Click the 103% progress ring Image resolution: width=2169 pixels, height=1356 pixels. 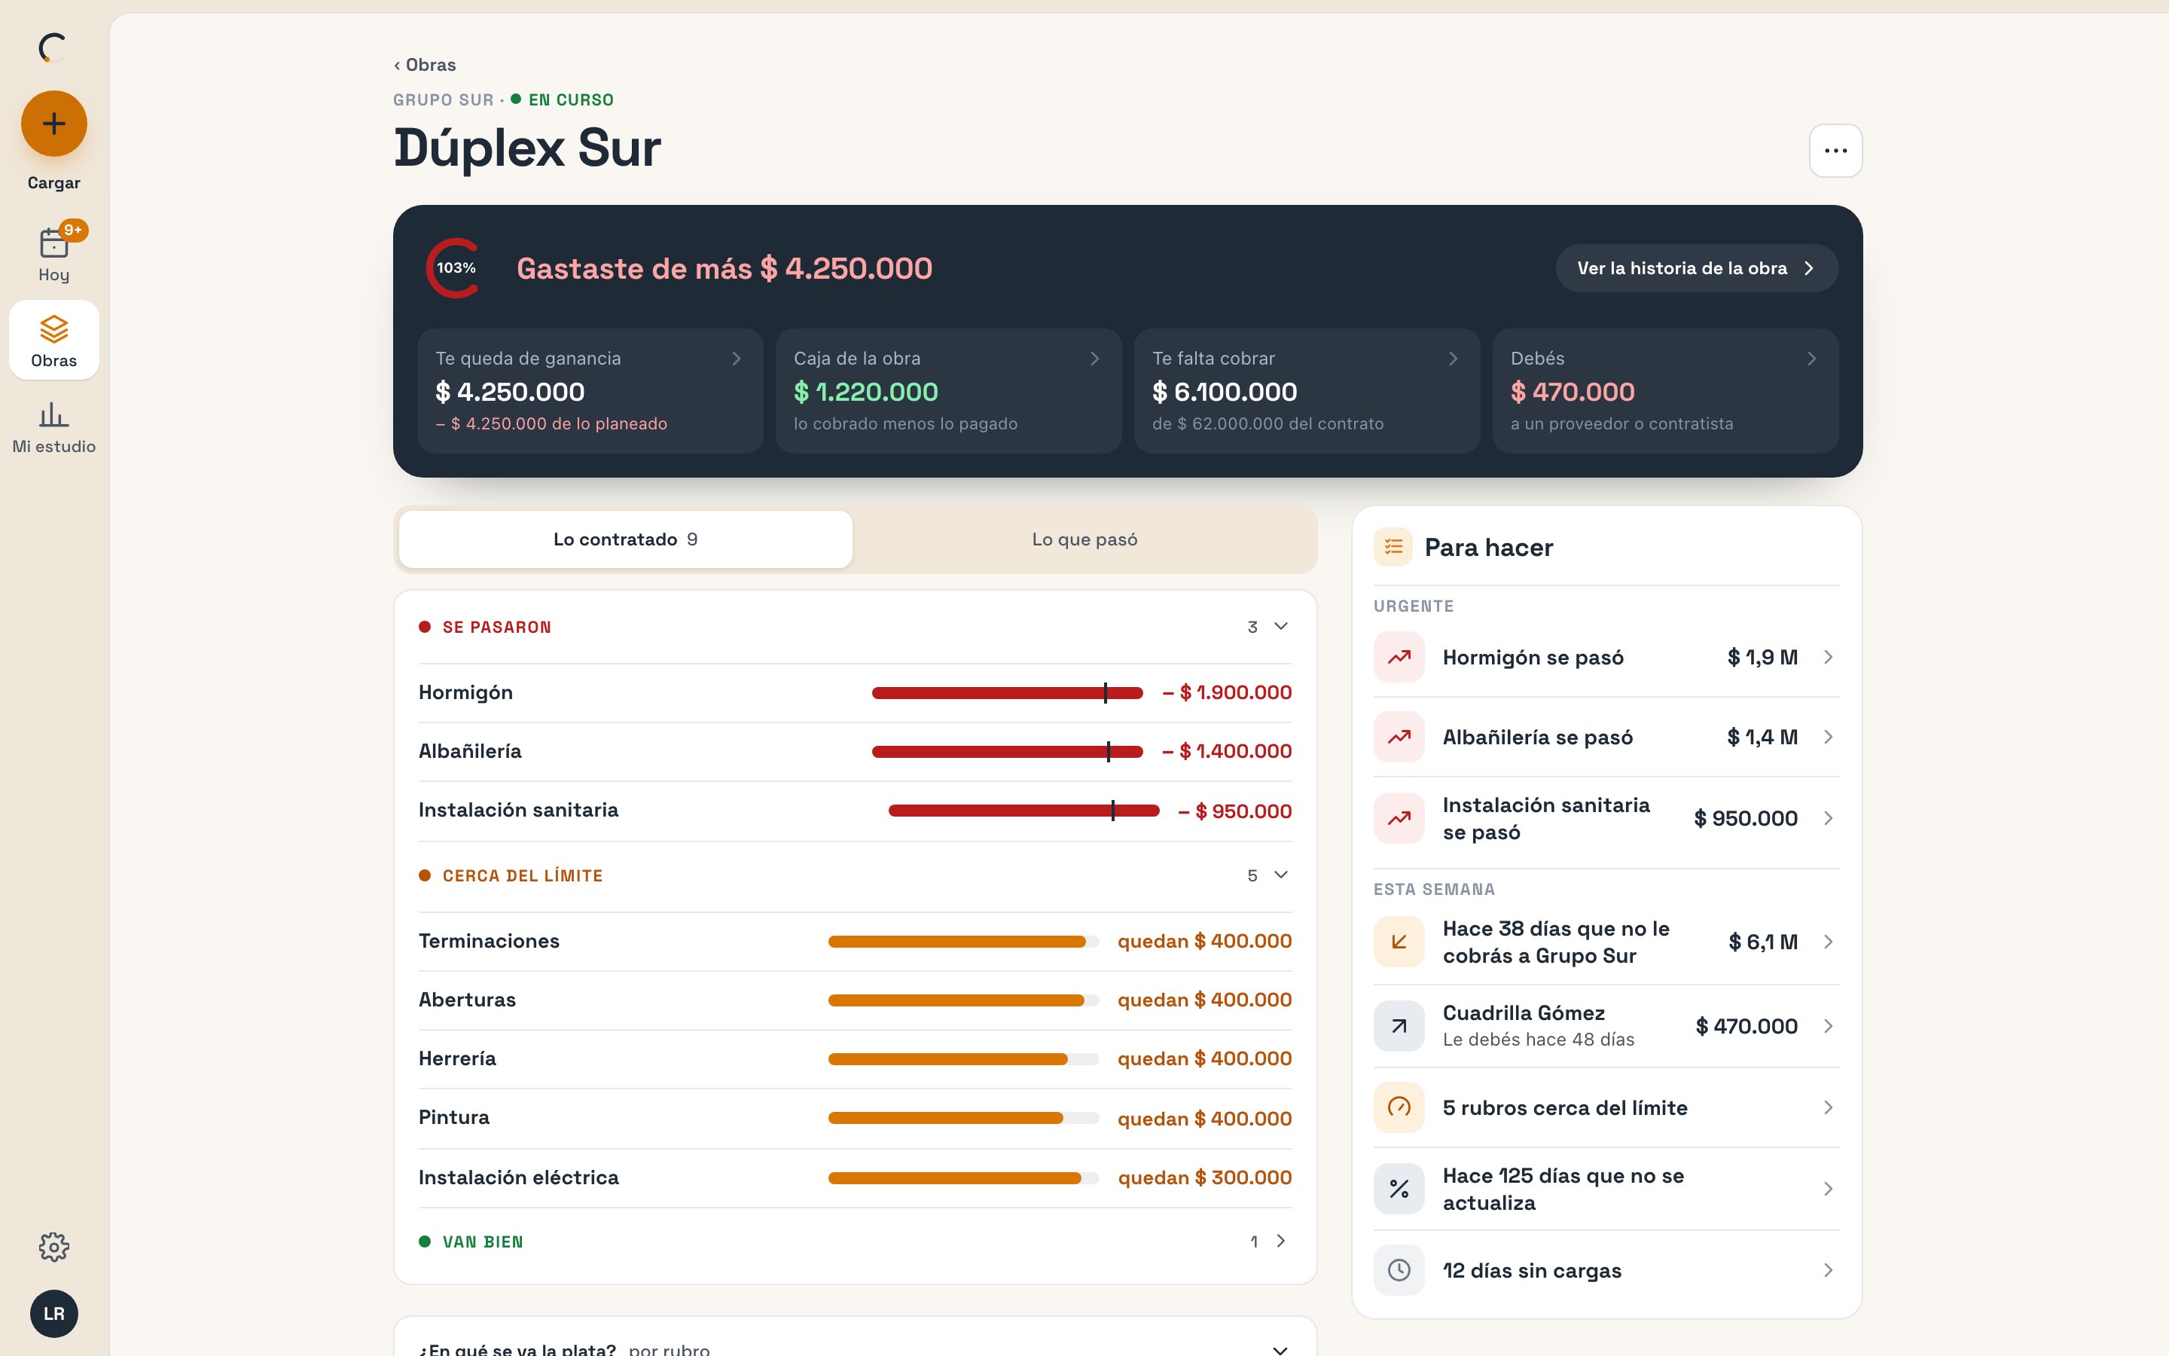tap(456, 268)
